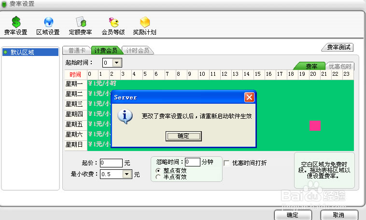Open 定额费率 toolbar icon
This screenshot has height=220, width=366.
click(80, 23)
